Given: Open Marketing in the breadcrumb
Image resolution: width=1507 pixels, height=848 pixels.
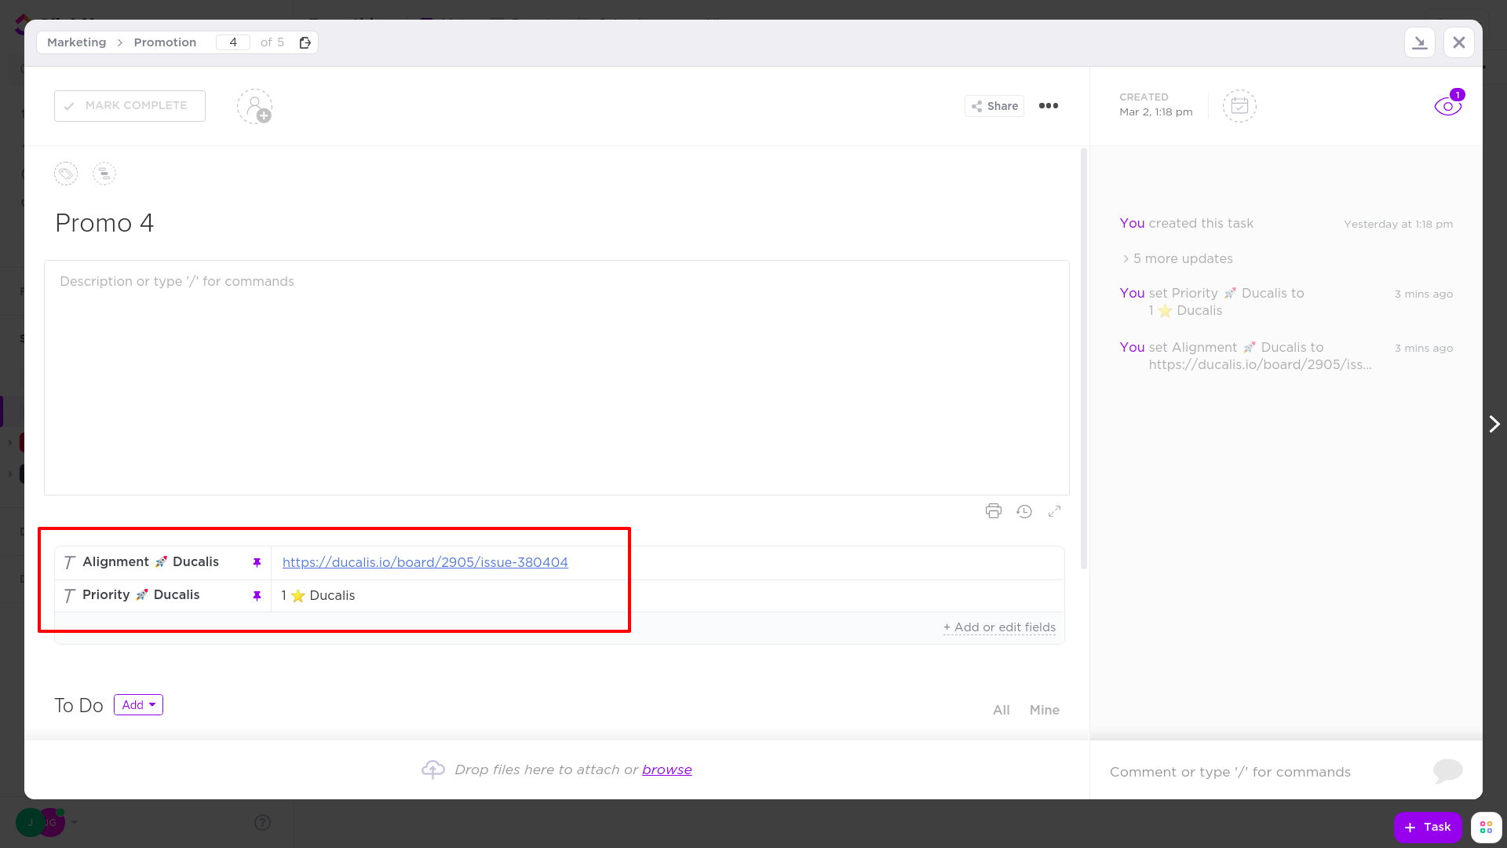Looking at the screenshot, I should tap(76, 42).
